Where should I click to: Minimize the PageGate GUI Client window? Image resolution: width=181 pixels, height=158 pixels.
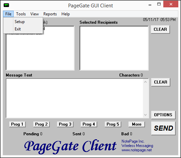click(150, 5)
